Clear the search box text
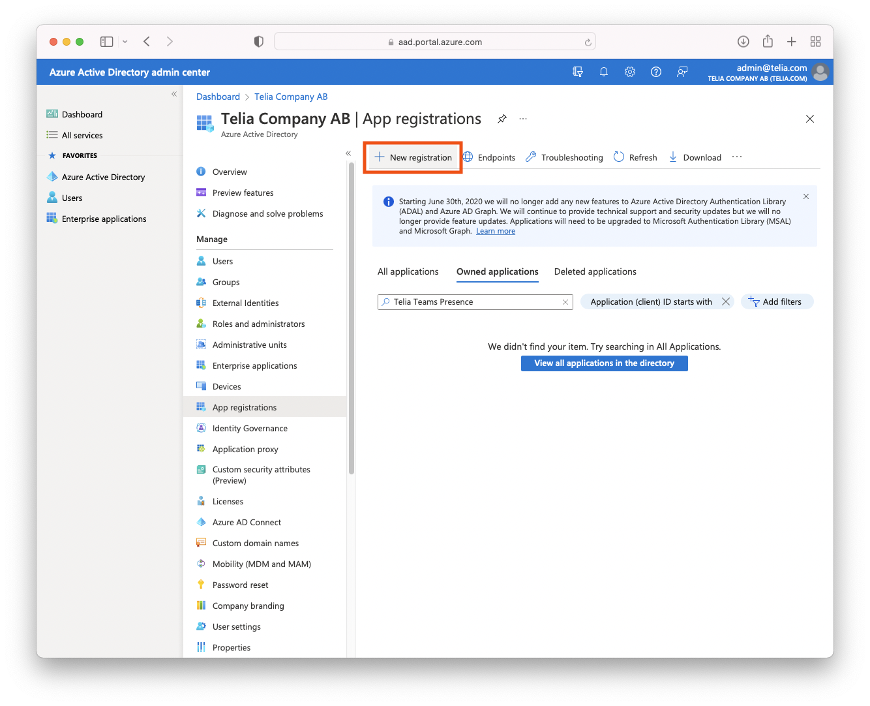The width and height of the screenshot is (870, 706). pyautogui.click(x=565, y=302)
